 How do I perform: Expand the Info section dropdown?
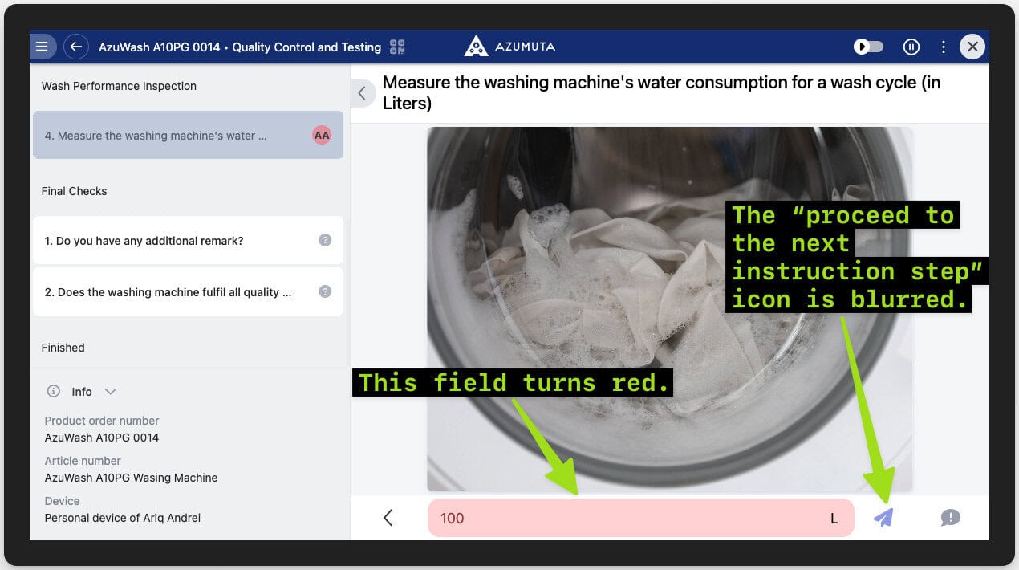(111, 392)
